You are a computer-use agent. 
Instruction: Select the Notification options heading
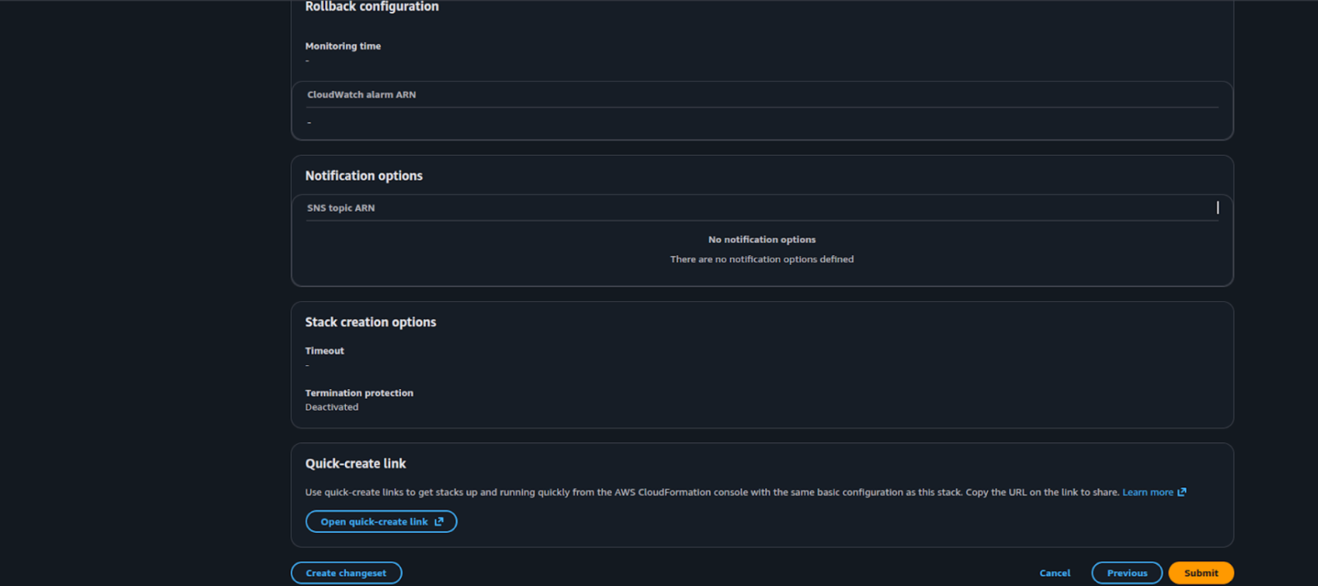click(364, 176)
